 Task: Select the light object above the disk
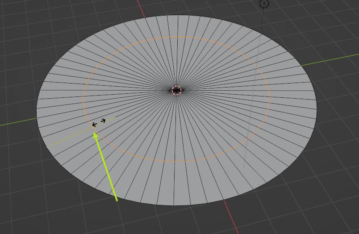click(264, 4)
